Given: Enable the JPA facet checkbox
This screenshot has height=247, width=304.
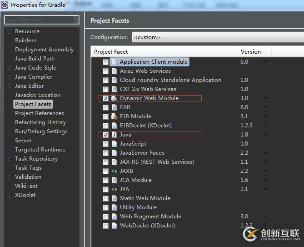Looking at the screenshot, I should [105, 189].
